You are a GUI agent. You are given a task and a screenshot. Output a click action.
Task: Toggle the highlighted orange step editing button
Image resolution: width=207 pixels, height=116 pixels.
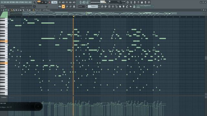click(x=63, y=6)
